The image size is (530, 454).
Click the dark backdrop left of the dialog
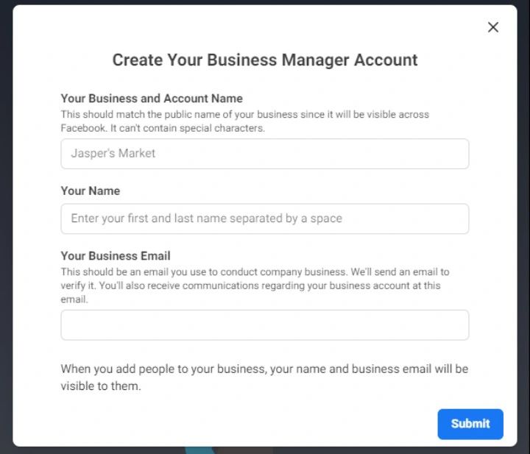click(6, 221)
